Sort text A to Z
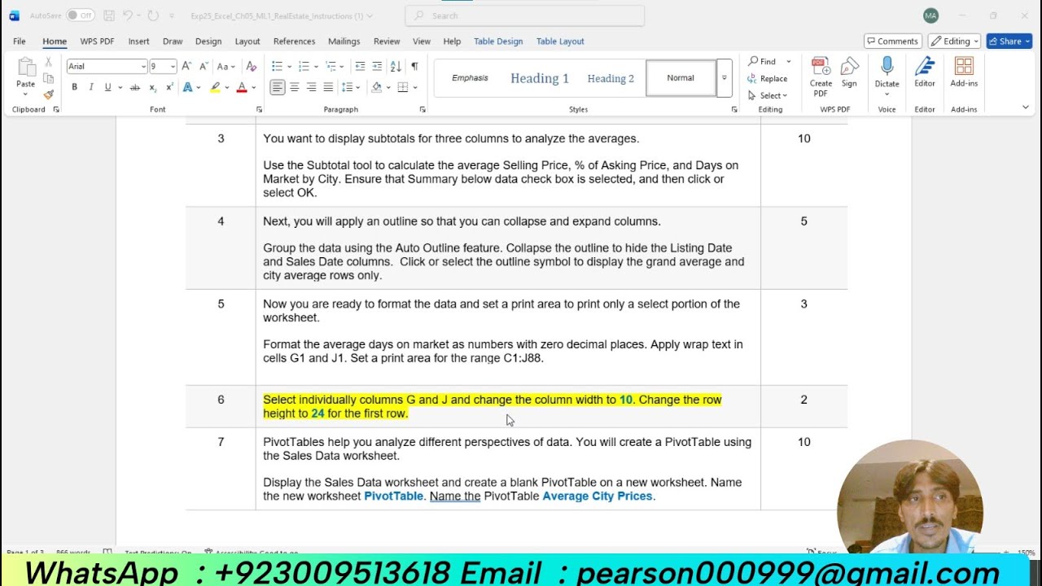 click(396, 66)
